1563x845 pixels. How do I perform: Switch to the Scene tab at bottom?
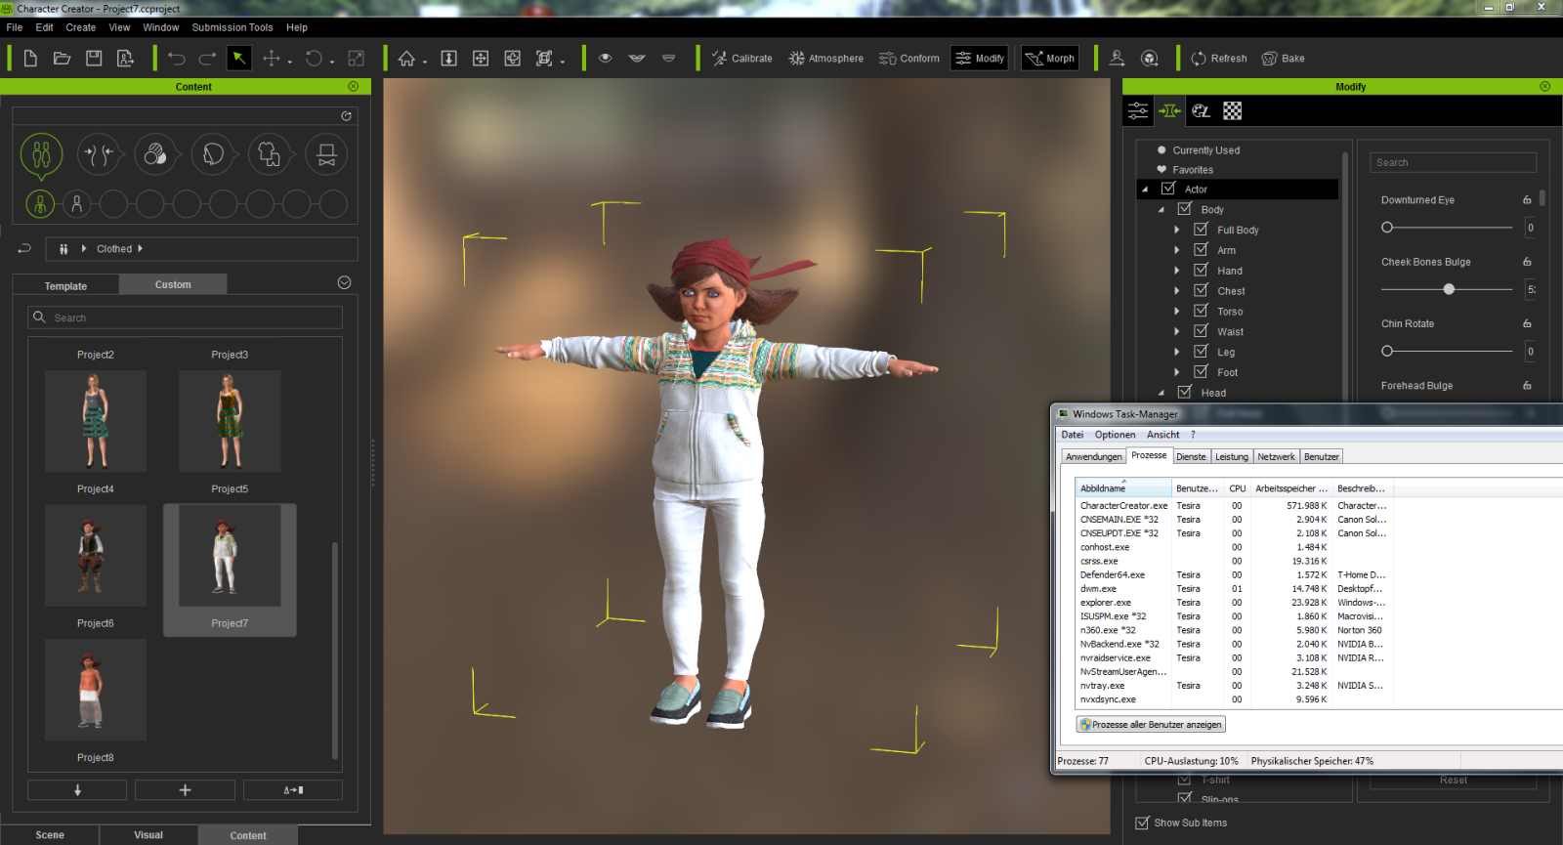pyautogui.click(x=50, y=835)
